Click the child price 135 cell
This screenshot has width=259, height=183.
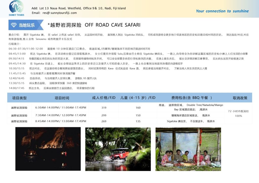(x=138, y=121)
